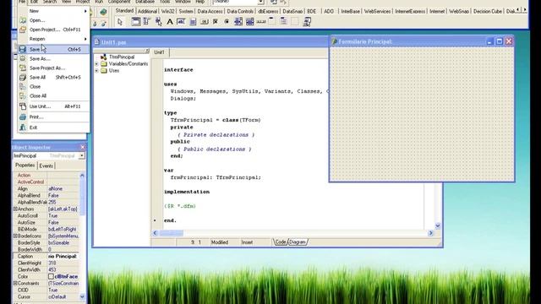
Task: Open the Reopen submenu
Action: pyautogui.click(x=54, y=39)
